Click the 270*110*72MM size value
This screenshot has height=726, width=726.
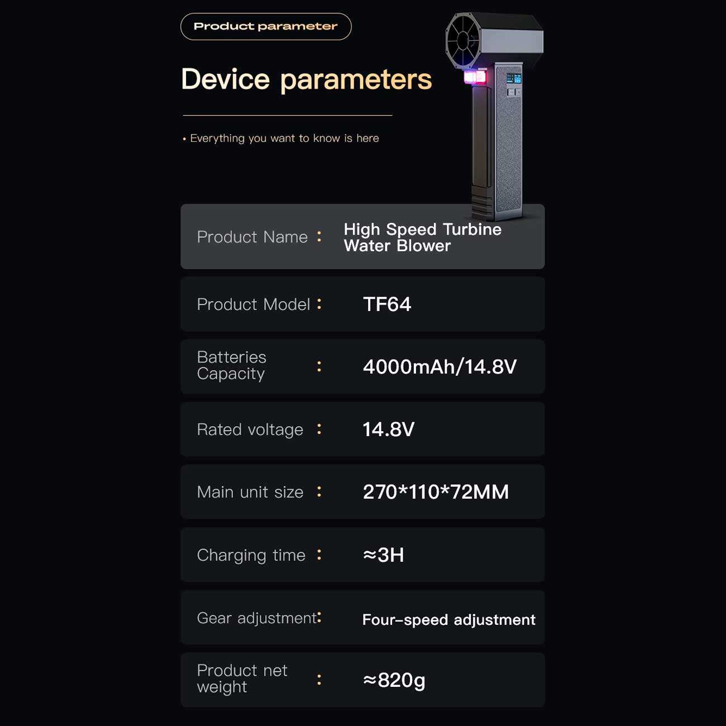[x=436, y=492]
